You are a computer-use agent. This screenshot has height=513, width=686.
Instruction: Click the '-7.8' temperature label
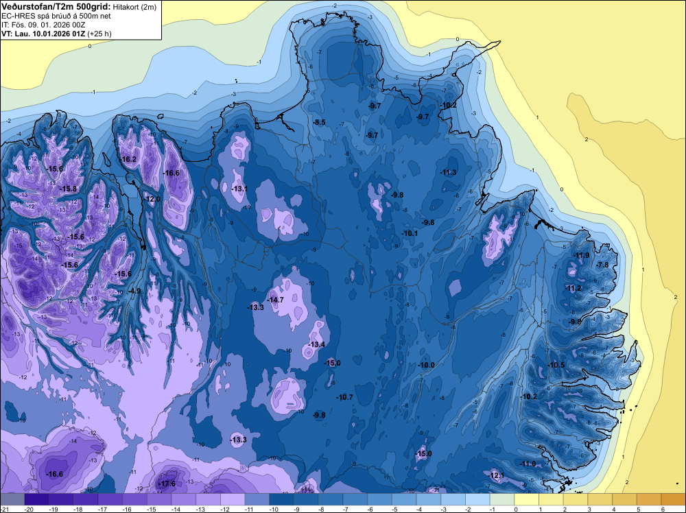coord(602,265)
